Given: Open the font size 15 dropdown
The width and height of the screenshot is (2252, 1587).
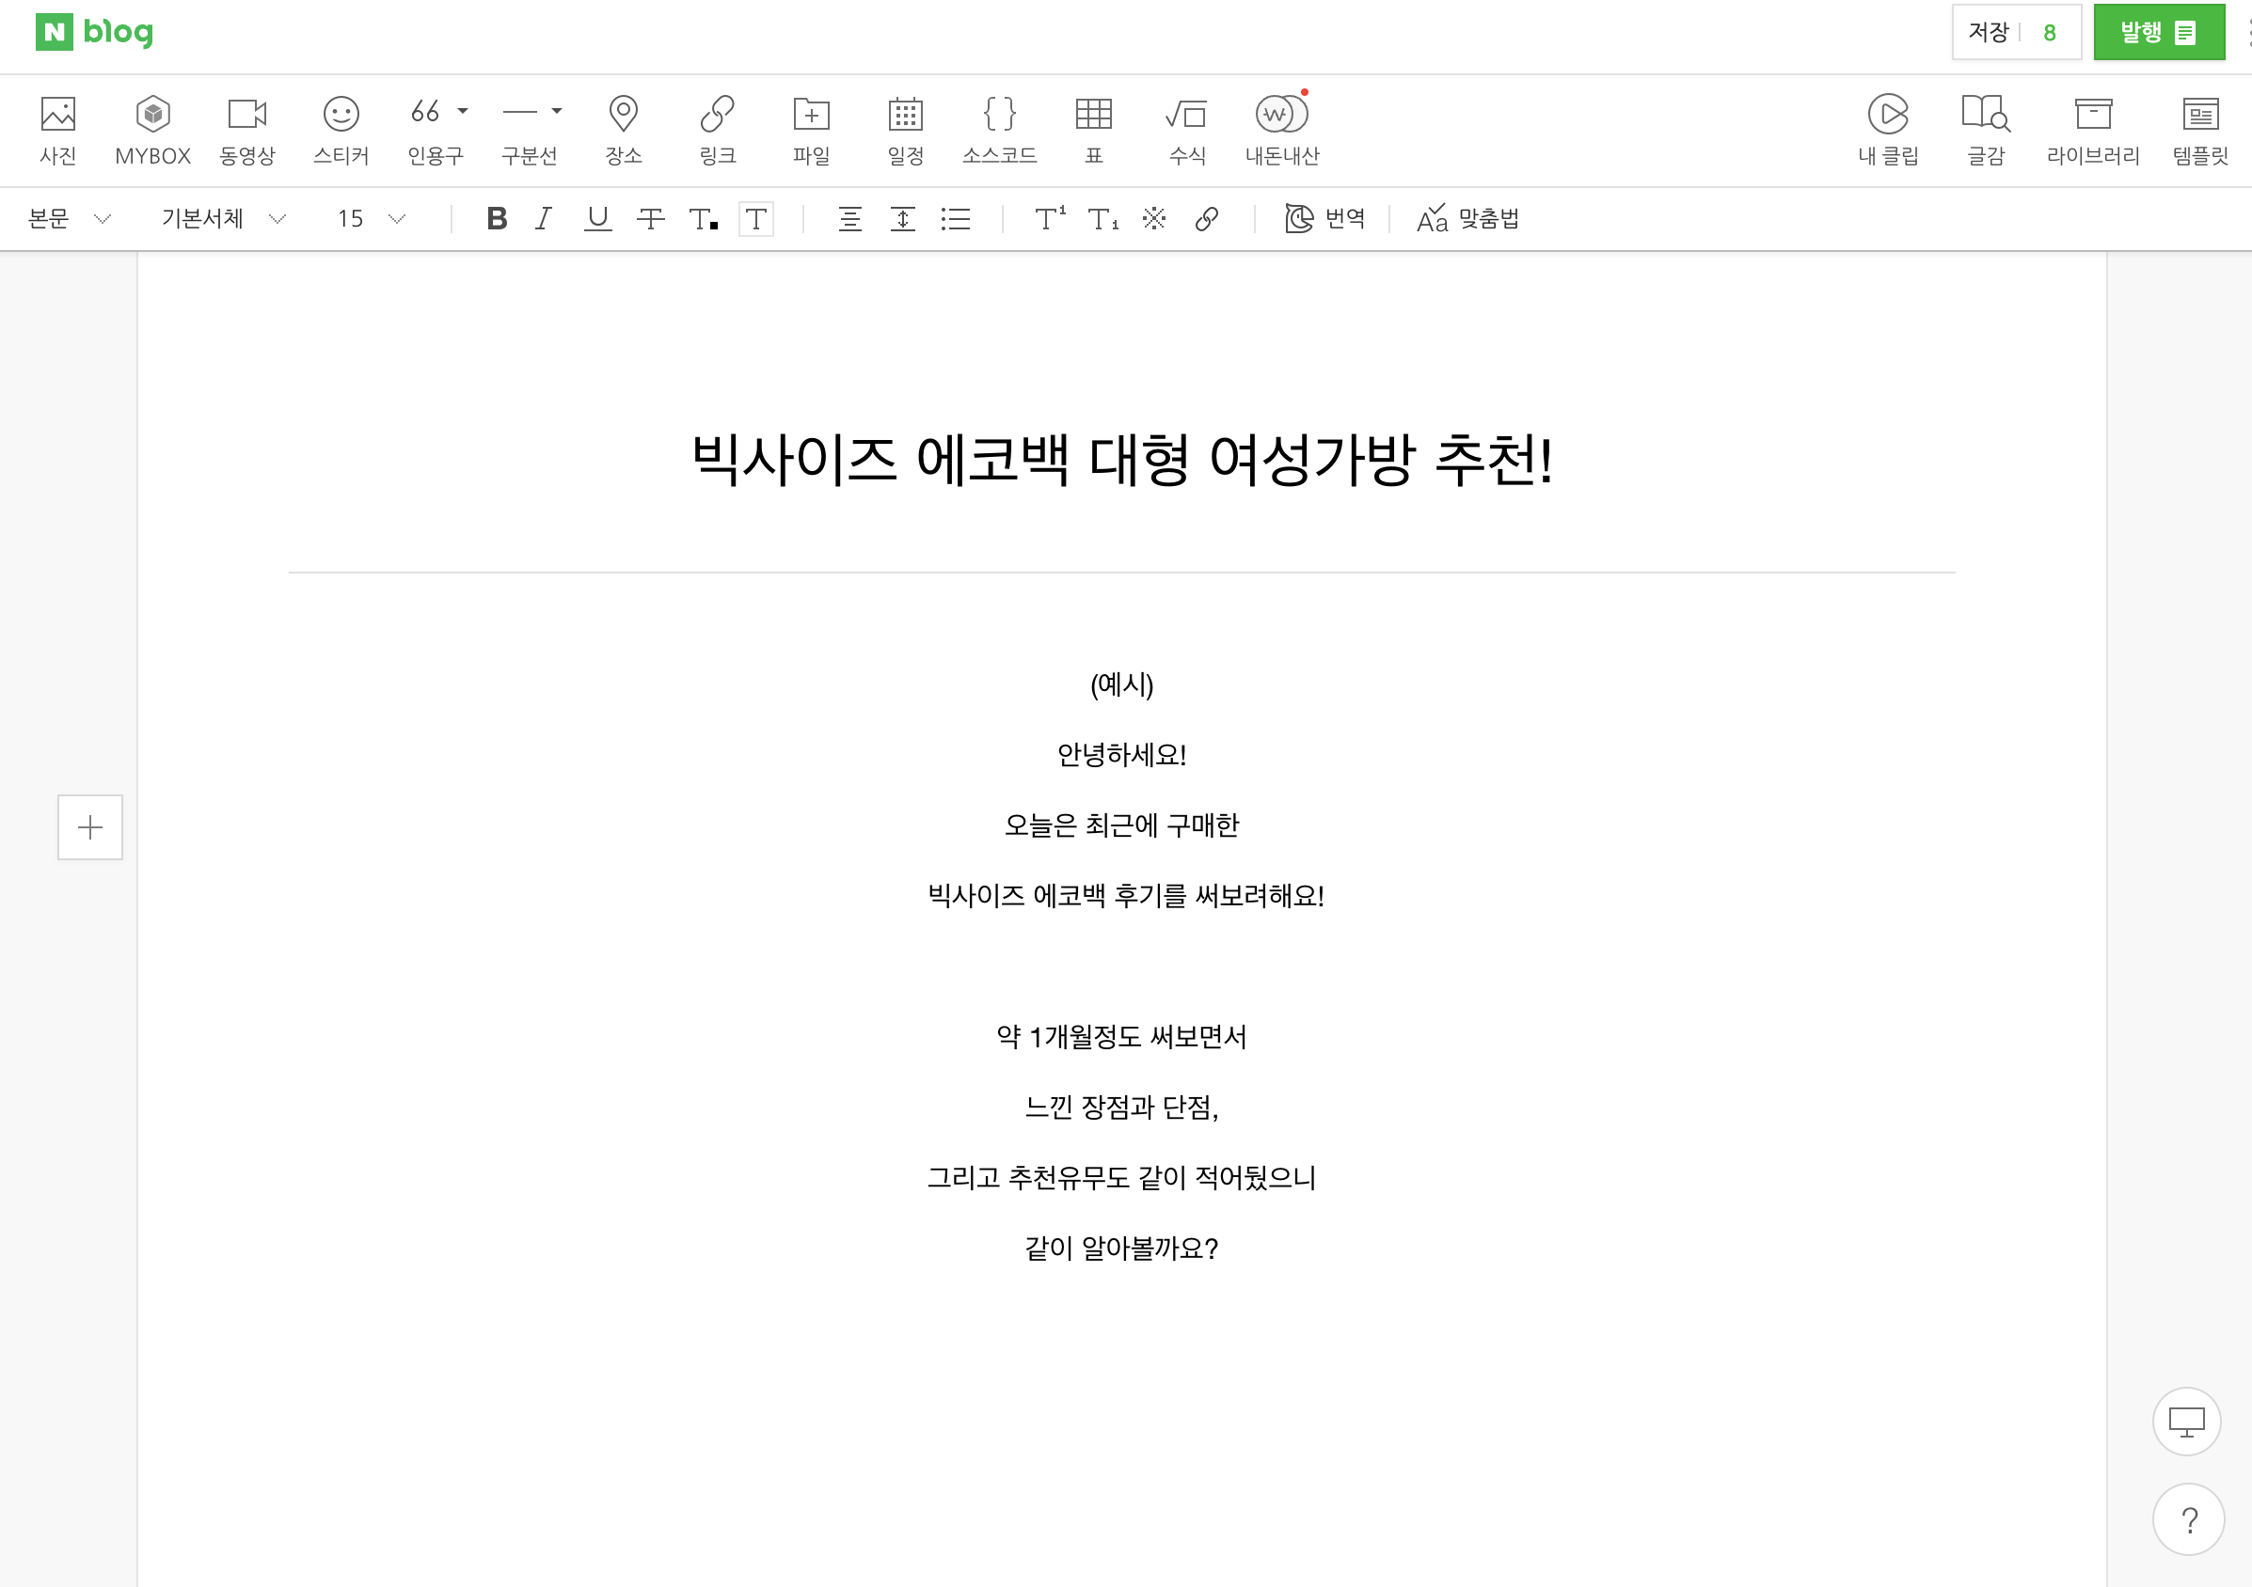Looking at the screenshot, I should point(371,219).
